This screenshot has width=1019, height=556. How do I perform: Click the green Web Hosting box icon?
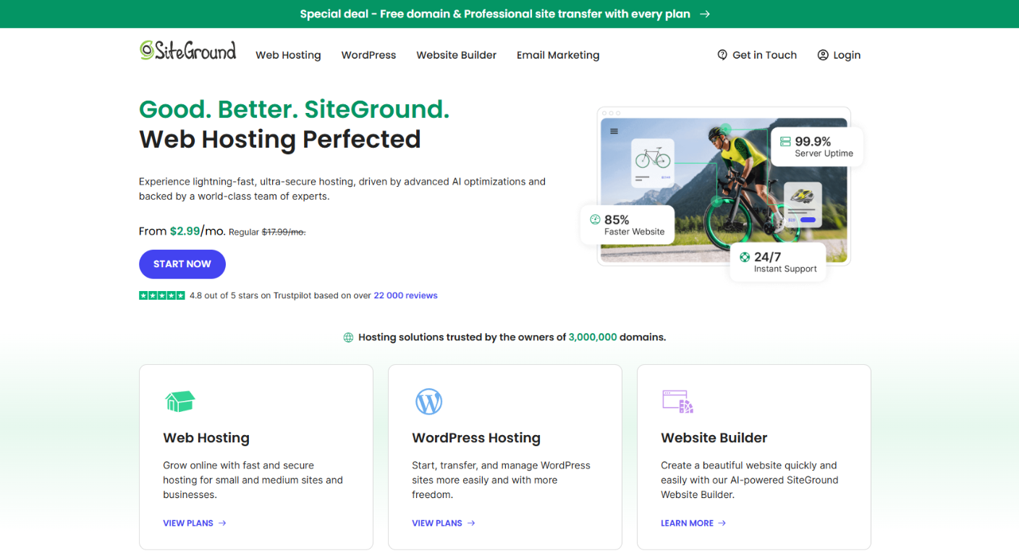tap(180, 402)
